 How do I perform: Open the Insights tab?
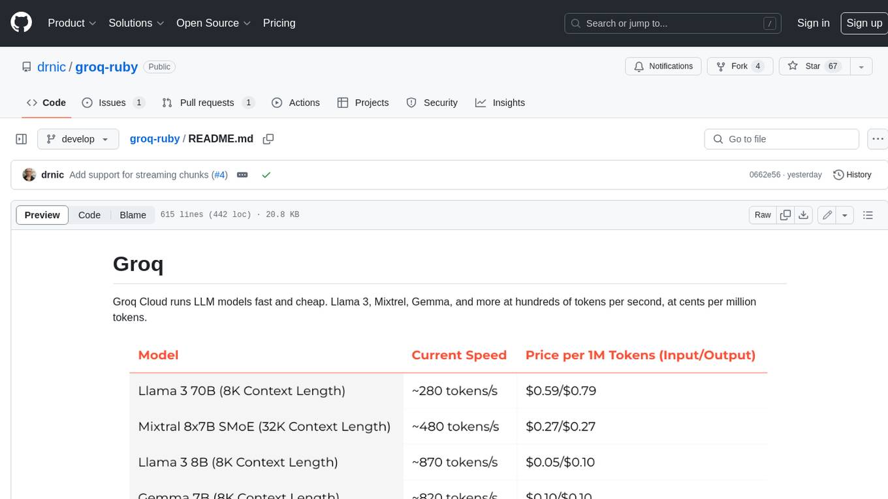point(500,103)
